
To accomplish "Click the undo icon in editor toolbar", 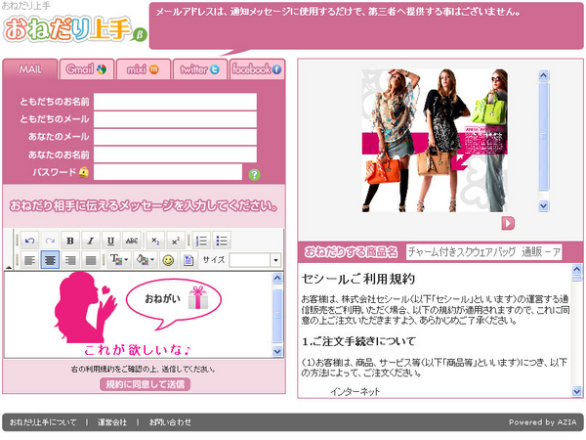I will (30, 241).
